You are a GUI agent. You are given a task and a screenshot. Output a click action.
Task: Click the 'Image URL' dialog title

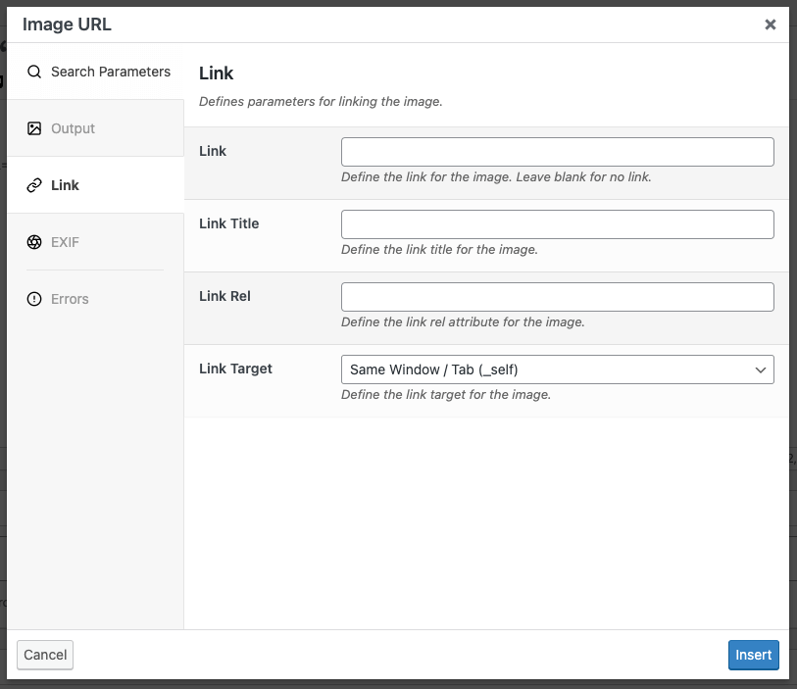tap(67, 25)
